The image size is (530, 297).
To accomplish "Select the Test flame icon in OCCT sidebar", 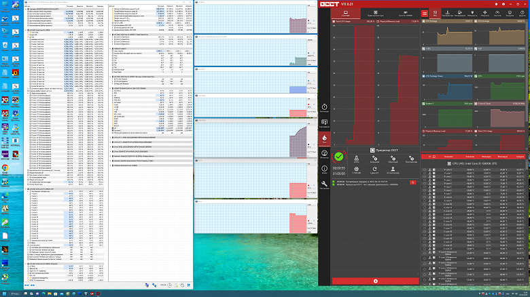I will [x=324, y=139].
